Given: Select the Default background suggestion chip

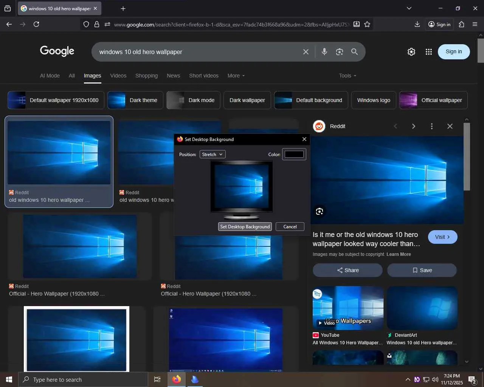Looking at the screenshot, I should tap(311, 100).
